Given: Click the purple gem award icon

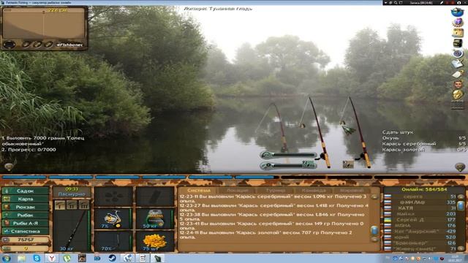Looking at the screenshot, I should click(458, 23).
